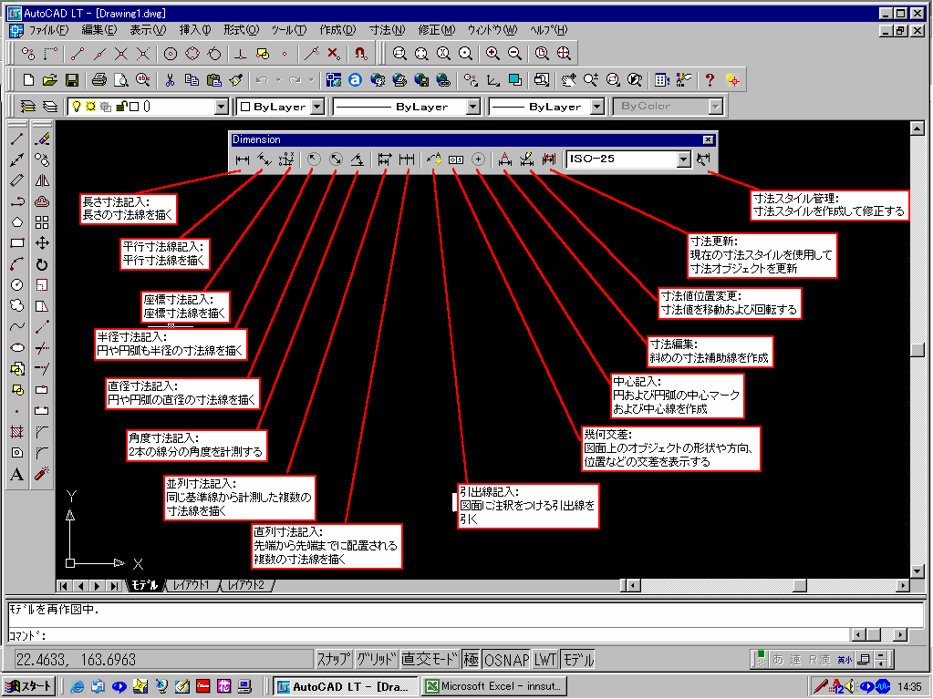This screenshot has height=699, width=933.
Task: Select the Rotate tool in modify toolbar
Action: tap(42, 264)
